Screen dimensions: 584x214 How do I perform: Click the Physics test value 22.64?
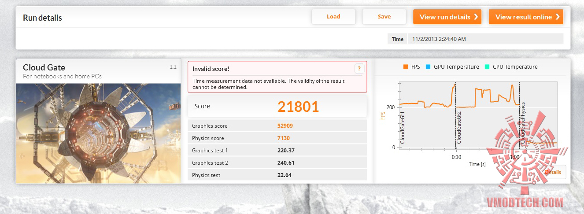[284, 175]
